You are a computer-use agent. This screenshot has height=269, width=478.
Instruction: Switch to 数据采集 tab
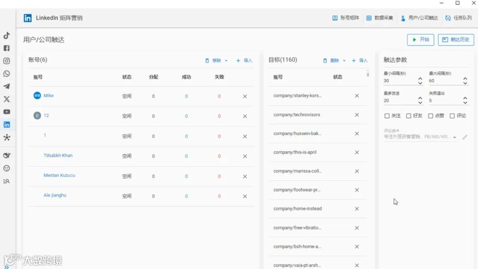point(380,18)
